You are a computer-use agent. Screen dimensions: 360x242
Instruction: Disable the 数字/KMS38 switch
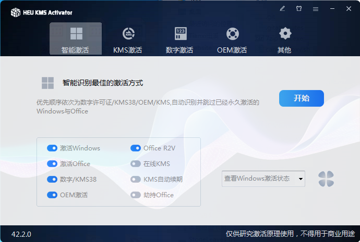pos(52,179)
